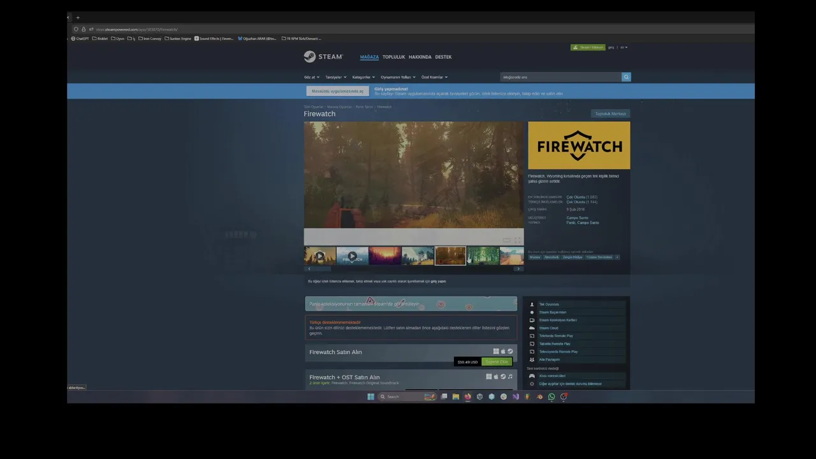Click the Yürüme Simülatörü tag
The height and width of the screenshot is (459, 816).
599,257
